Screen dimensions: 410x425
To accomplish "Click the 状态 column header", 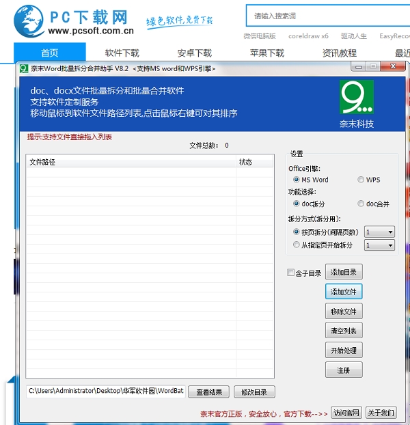I will pos(255,162).
